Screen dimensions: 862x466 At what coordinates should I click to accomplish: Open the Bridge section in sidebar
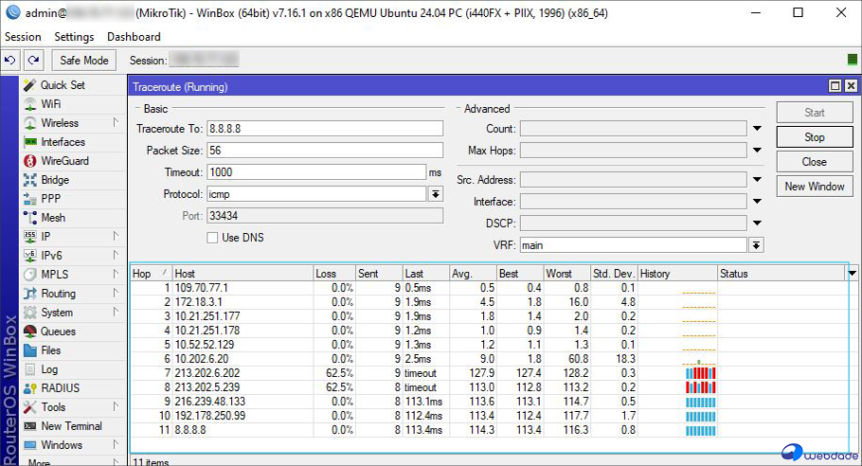[55, 180]
